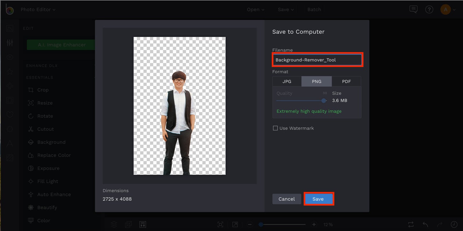Open the Layers icon in bottom toolbar
Viewport: 463px width, 231px height.
pyautogui.click(x=114, y=224)
